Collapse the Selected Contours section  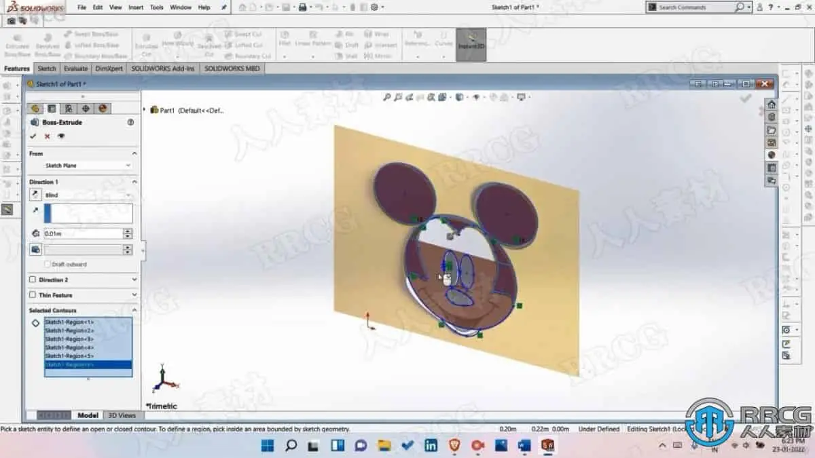click(134, 311)
